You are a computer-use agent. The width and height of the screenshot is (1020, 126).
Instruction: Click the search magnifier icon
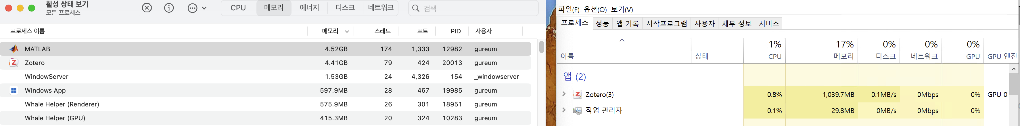[x=416, y=8]
